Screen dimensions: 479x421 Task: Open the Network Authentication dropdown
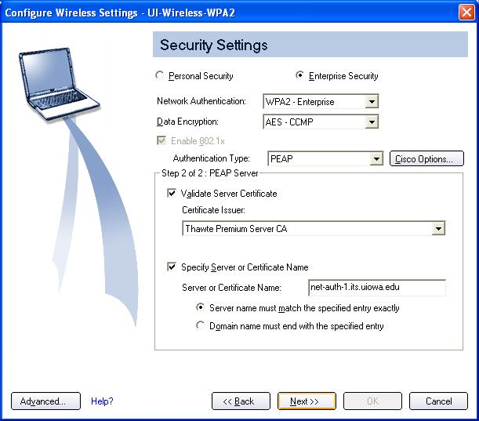point(321,101)
